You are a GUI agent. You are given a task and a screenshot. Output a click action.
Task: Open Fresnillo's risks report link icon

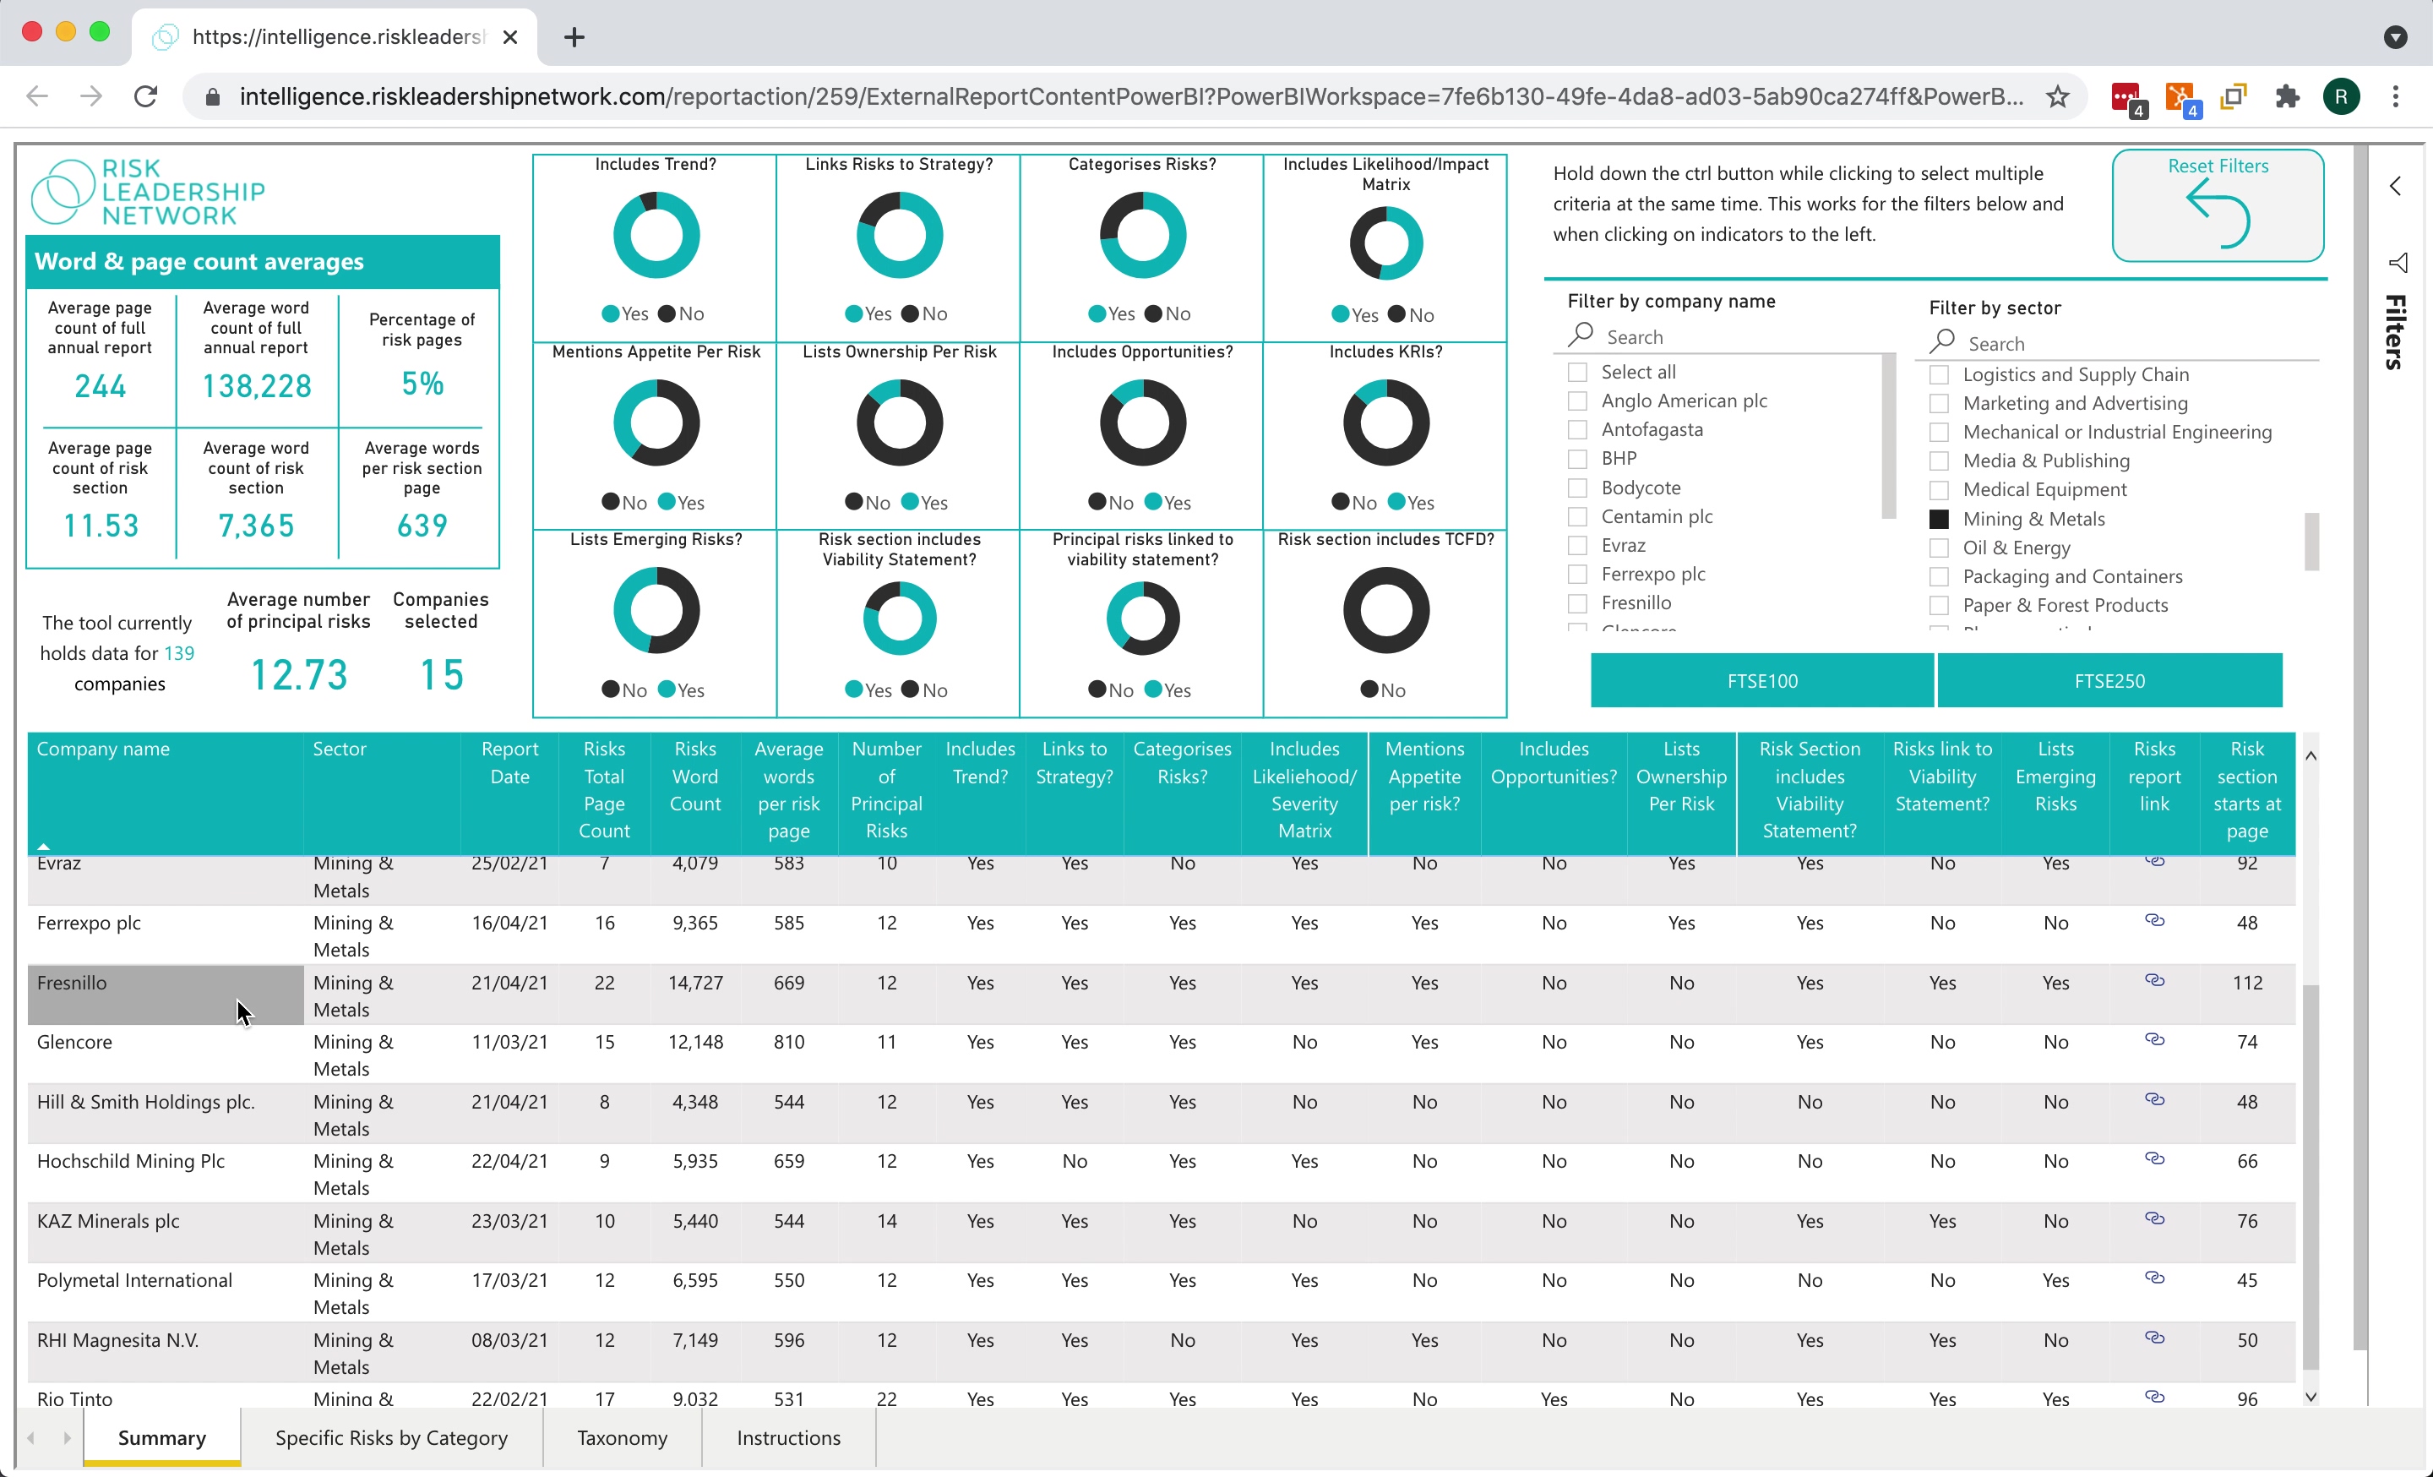pyautogui.click(x=2154, y=980)
